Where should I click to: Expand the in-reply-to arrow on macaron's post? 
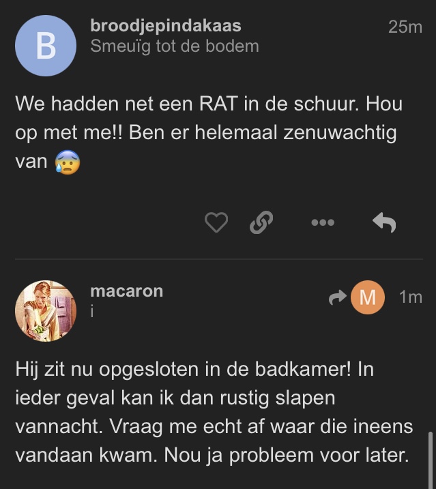click(338, 297)
